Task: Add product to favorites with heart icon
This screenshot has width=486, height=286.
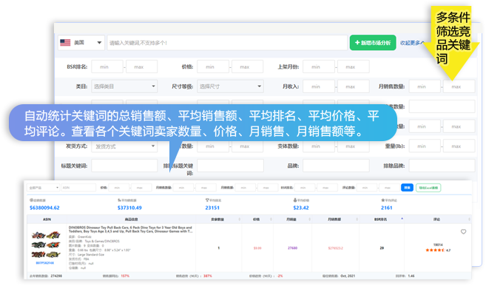Action: pyautogui.click(x=463, y=232)
